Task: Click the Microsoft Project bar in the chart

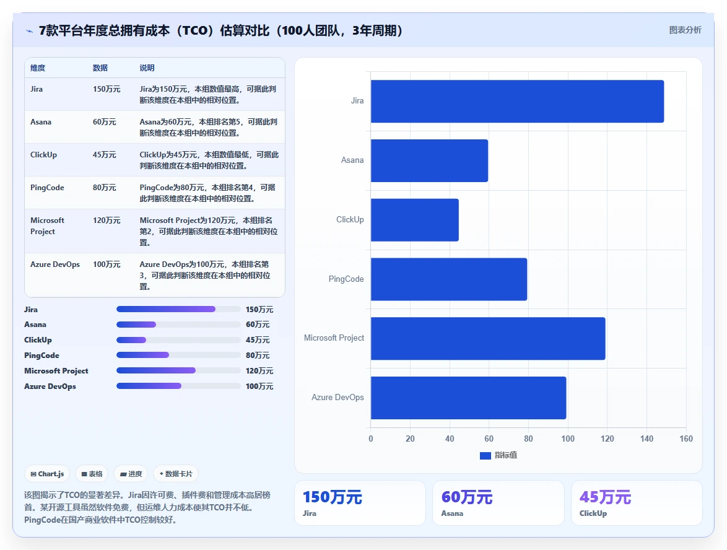Action: 488,339
